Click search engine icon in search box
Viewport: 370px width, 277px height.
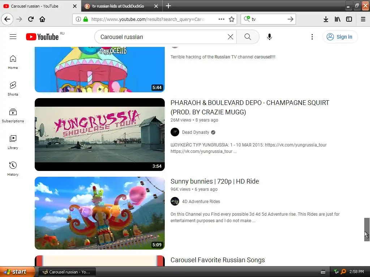pos(247,19)
